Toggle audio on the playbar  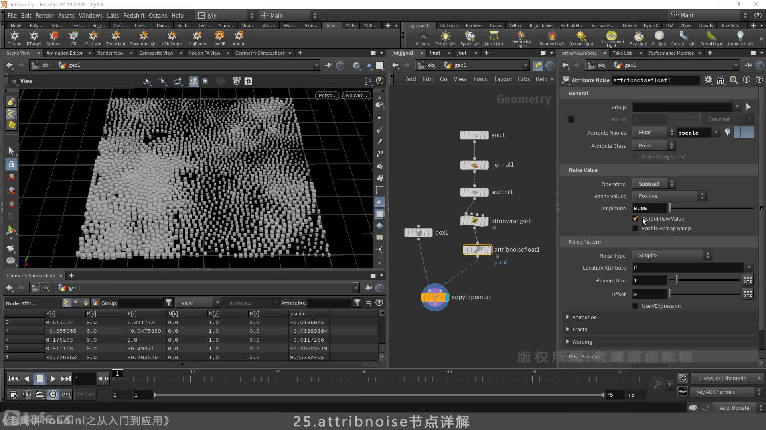tap(27, 395)
